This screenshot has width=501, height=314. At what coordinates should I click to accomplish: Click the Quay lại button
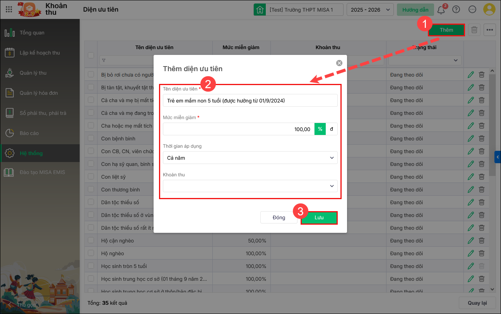pyautogui.click(x=477, y=303)
